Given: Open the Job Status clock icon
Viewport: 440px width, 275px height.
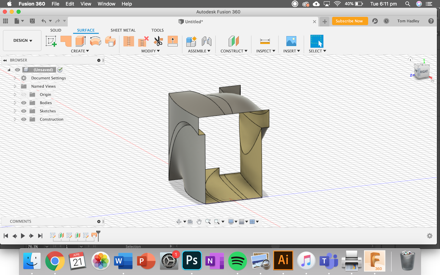Looking at the screenshot, I should coord(386,21).
